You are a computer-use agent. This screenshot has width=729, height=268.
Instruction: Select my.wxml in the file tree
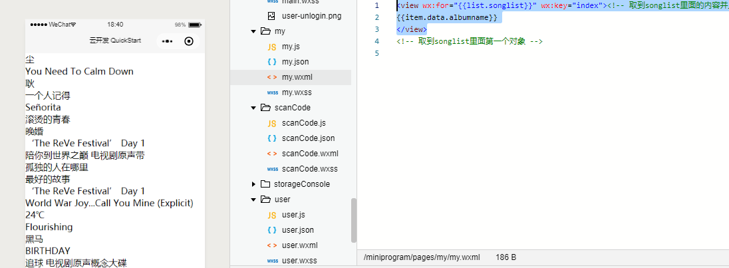tap(297, 77)
